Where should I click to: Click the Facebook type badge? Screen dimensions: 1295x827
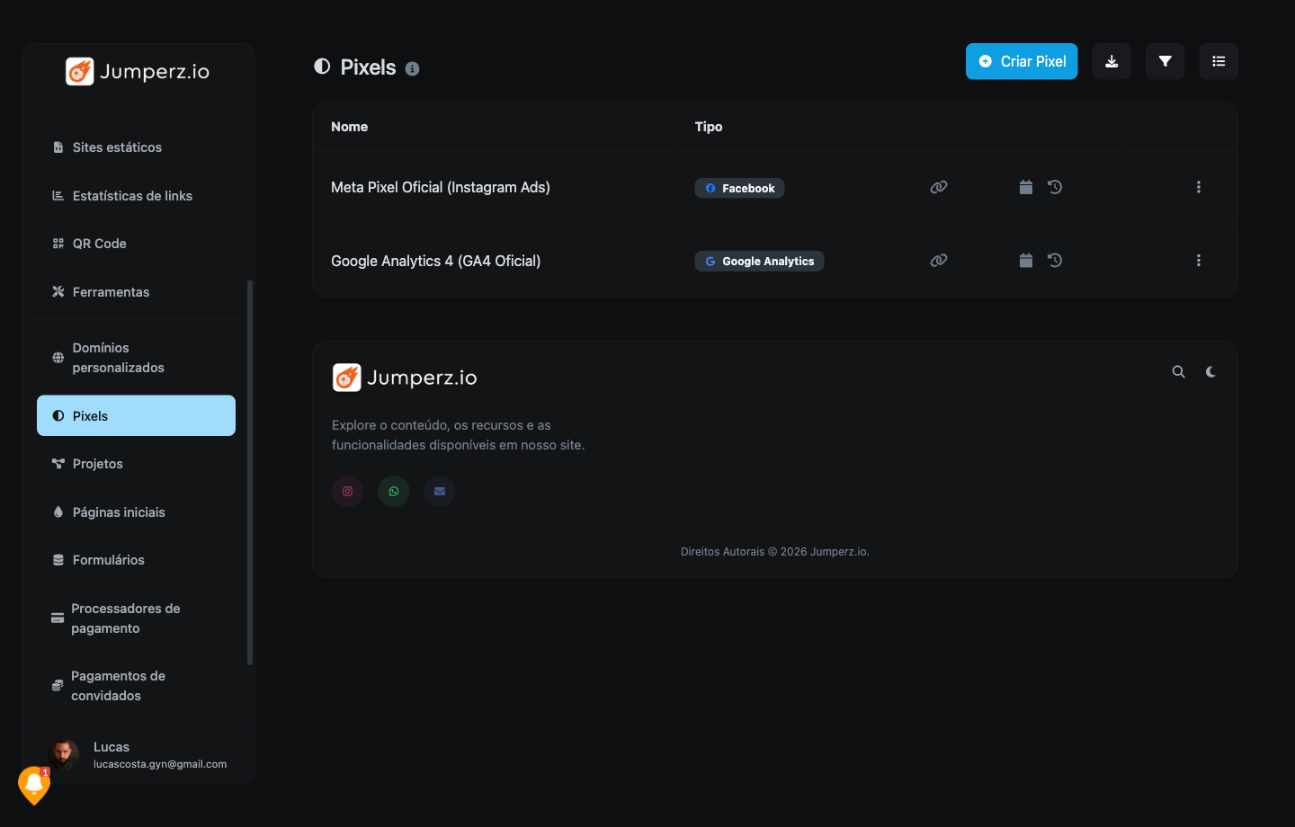click(739, 188)
